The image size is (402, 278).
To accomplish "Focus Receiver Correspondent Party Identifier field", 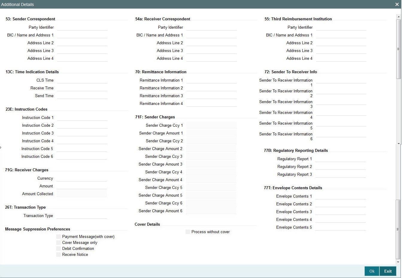I will [x=212, y=27].
